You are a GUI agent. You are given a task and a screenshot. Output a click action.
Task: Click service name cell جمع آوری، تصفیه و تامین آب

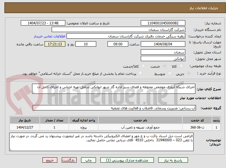click(x=140, y=127)
